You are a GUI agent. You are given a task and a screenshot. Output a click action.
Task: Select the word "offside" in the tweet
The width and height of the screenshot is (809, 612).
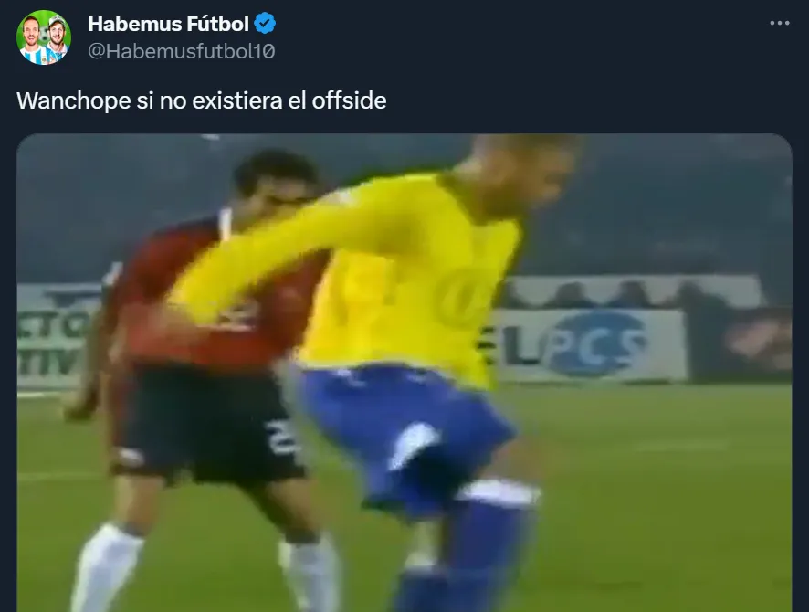click(x=349, y=100)
